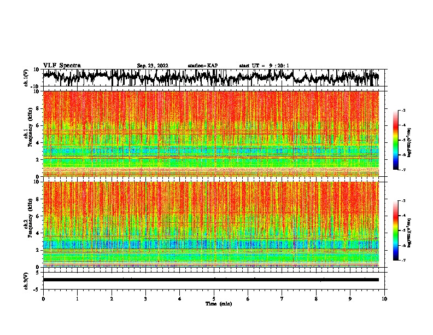This screenshot has height=335, width=433.
Task: Click inside the ch.1 spectrogram panel
Action: pos(211,134)
